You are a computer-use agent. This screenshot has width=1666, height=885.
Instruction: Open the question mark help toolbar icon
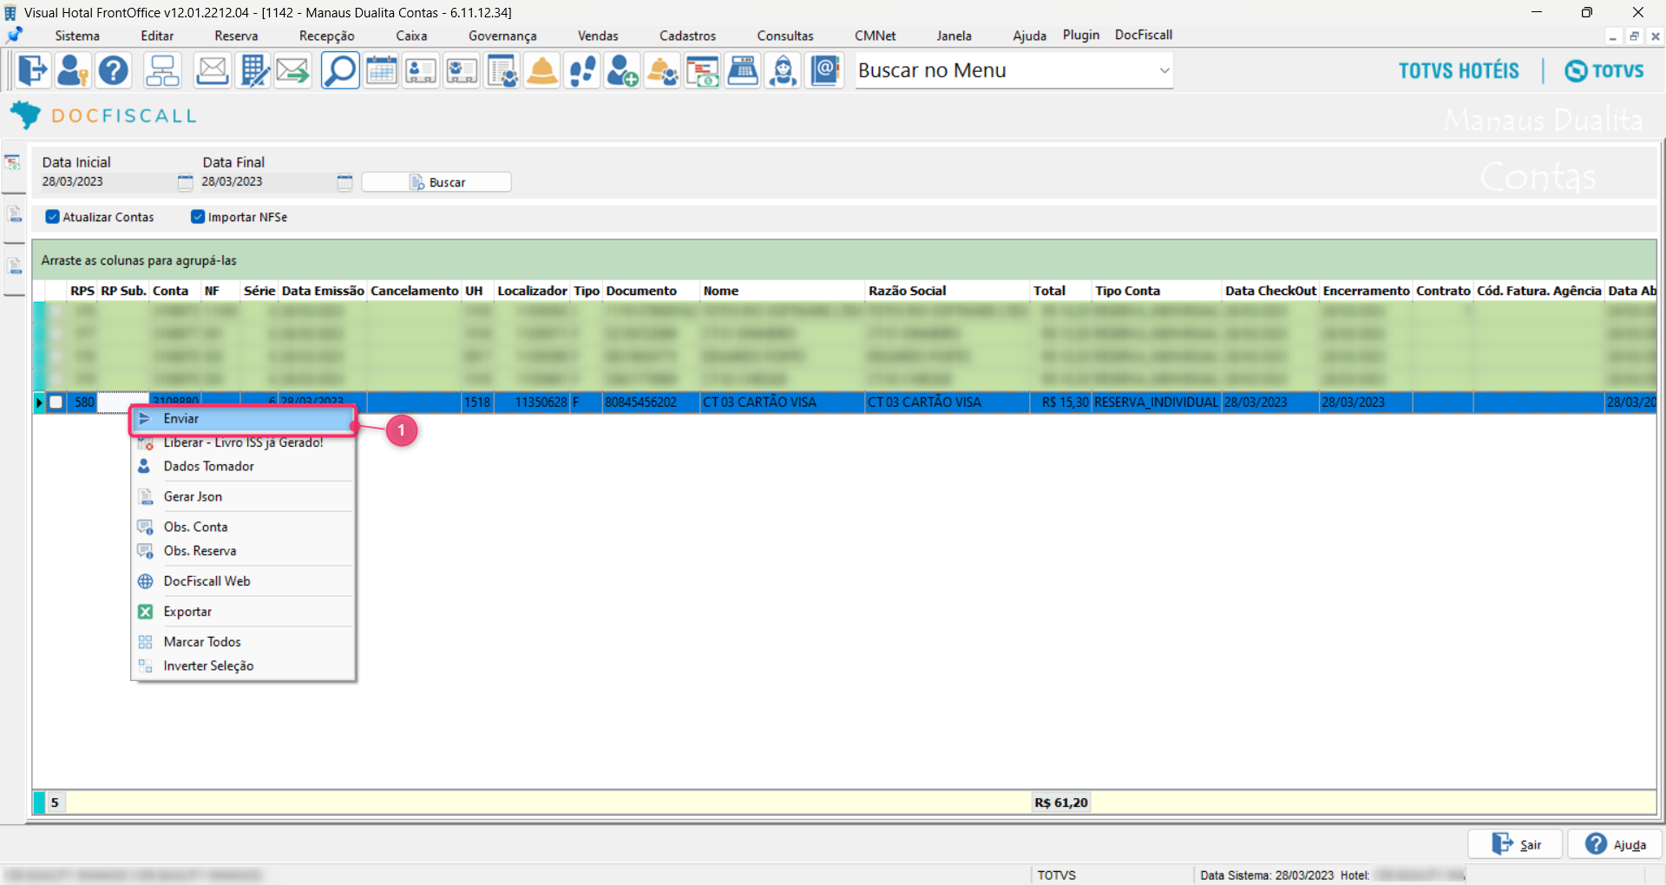coord(113,70)
